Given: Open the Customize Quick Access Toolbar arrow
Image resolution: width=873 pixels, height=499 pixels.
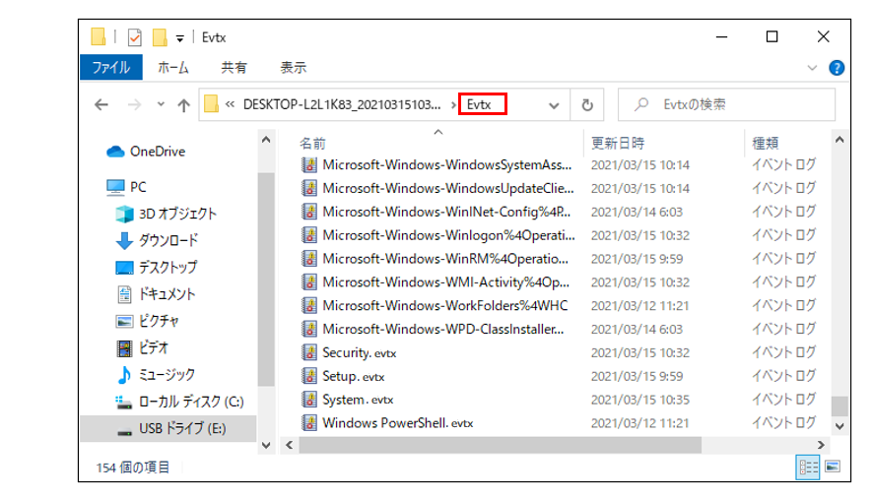Looking at the screenshot, I should click(180, 38).
